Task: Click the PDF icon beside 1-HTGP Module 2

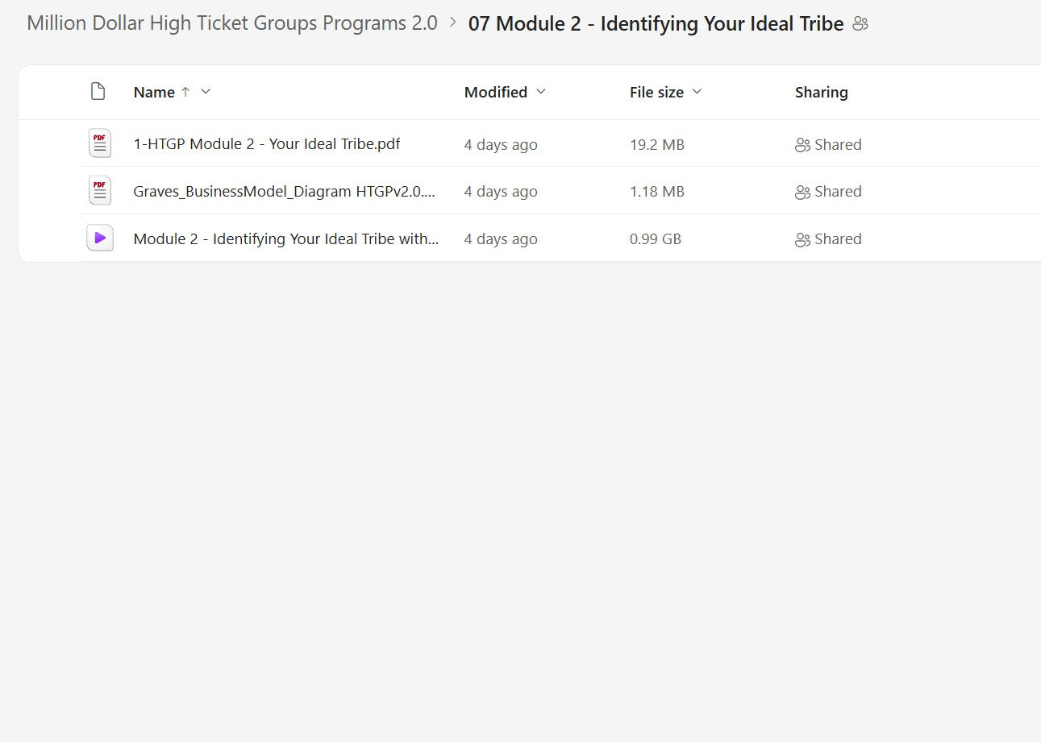Action: pyautogui.click(x=99, y=144)
